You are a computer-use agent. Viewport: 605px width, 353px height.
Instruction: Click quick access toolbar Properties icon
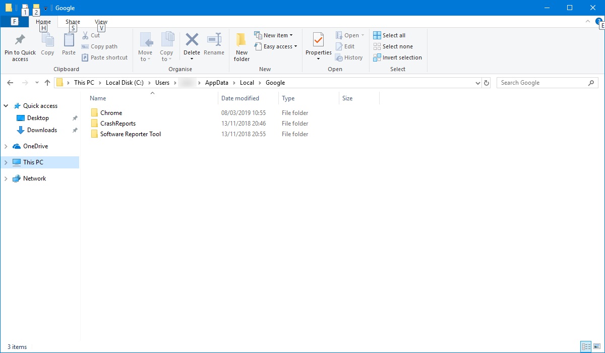(x=25, y=8)
